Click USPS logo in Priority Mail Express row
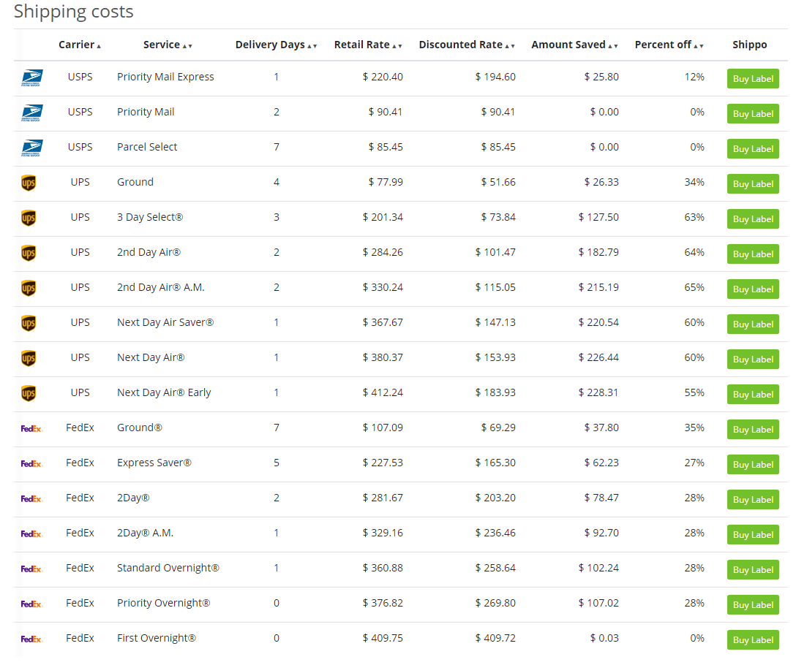 coord(32,77)
